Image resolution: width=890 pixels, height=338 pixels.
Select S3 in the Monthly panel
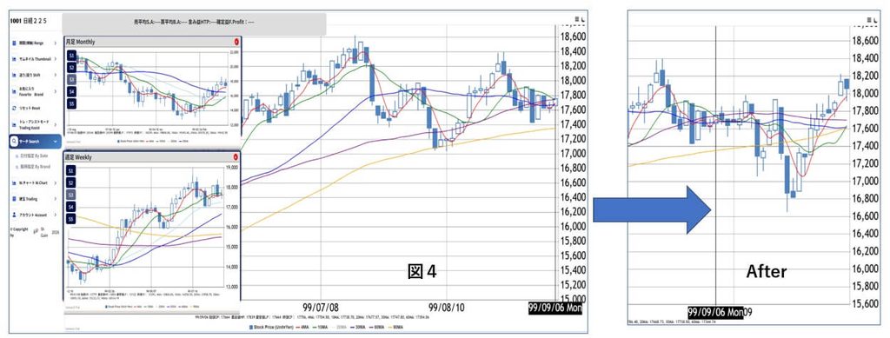point(71,80)
